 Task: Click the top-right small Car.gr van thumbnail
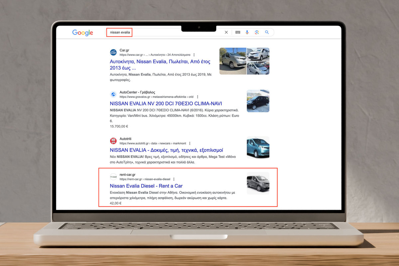[258, 54]
